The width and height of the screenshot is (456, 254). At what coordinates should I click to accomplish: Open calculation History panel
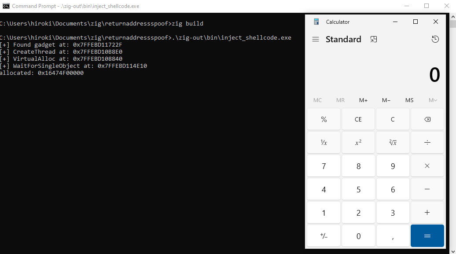coord(435,39)
